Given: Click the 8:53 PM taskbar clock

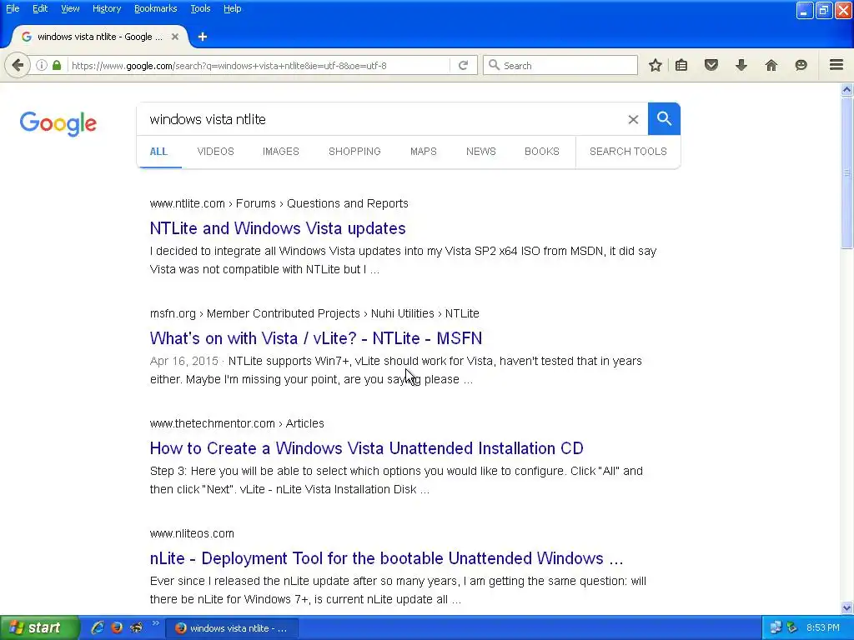Looking at the screenshot, I should 823,627.
